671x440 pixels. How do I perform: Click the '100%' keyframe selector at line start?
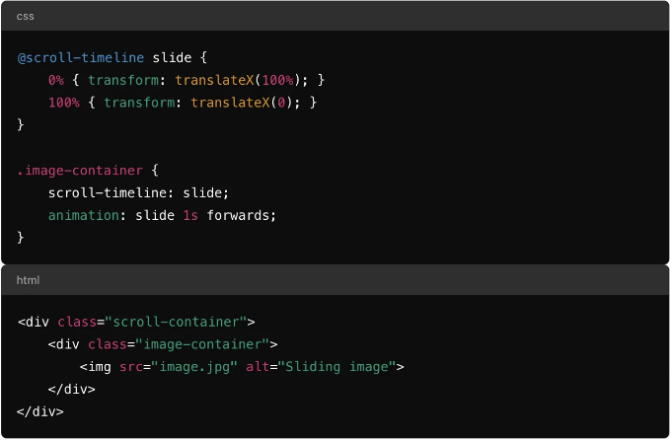pyautogui.click(x=64, y=103)
